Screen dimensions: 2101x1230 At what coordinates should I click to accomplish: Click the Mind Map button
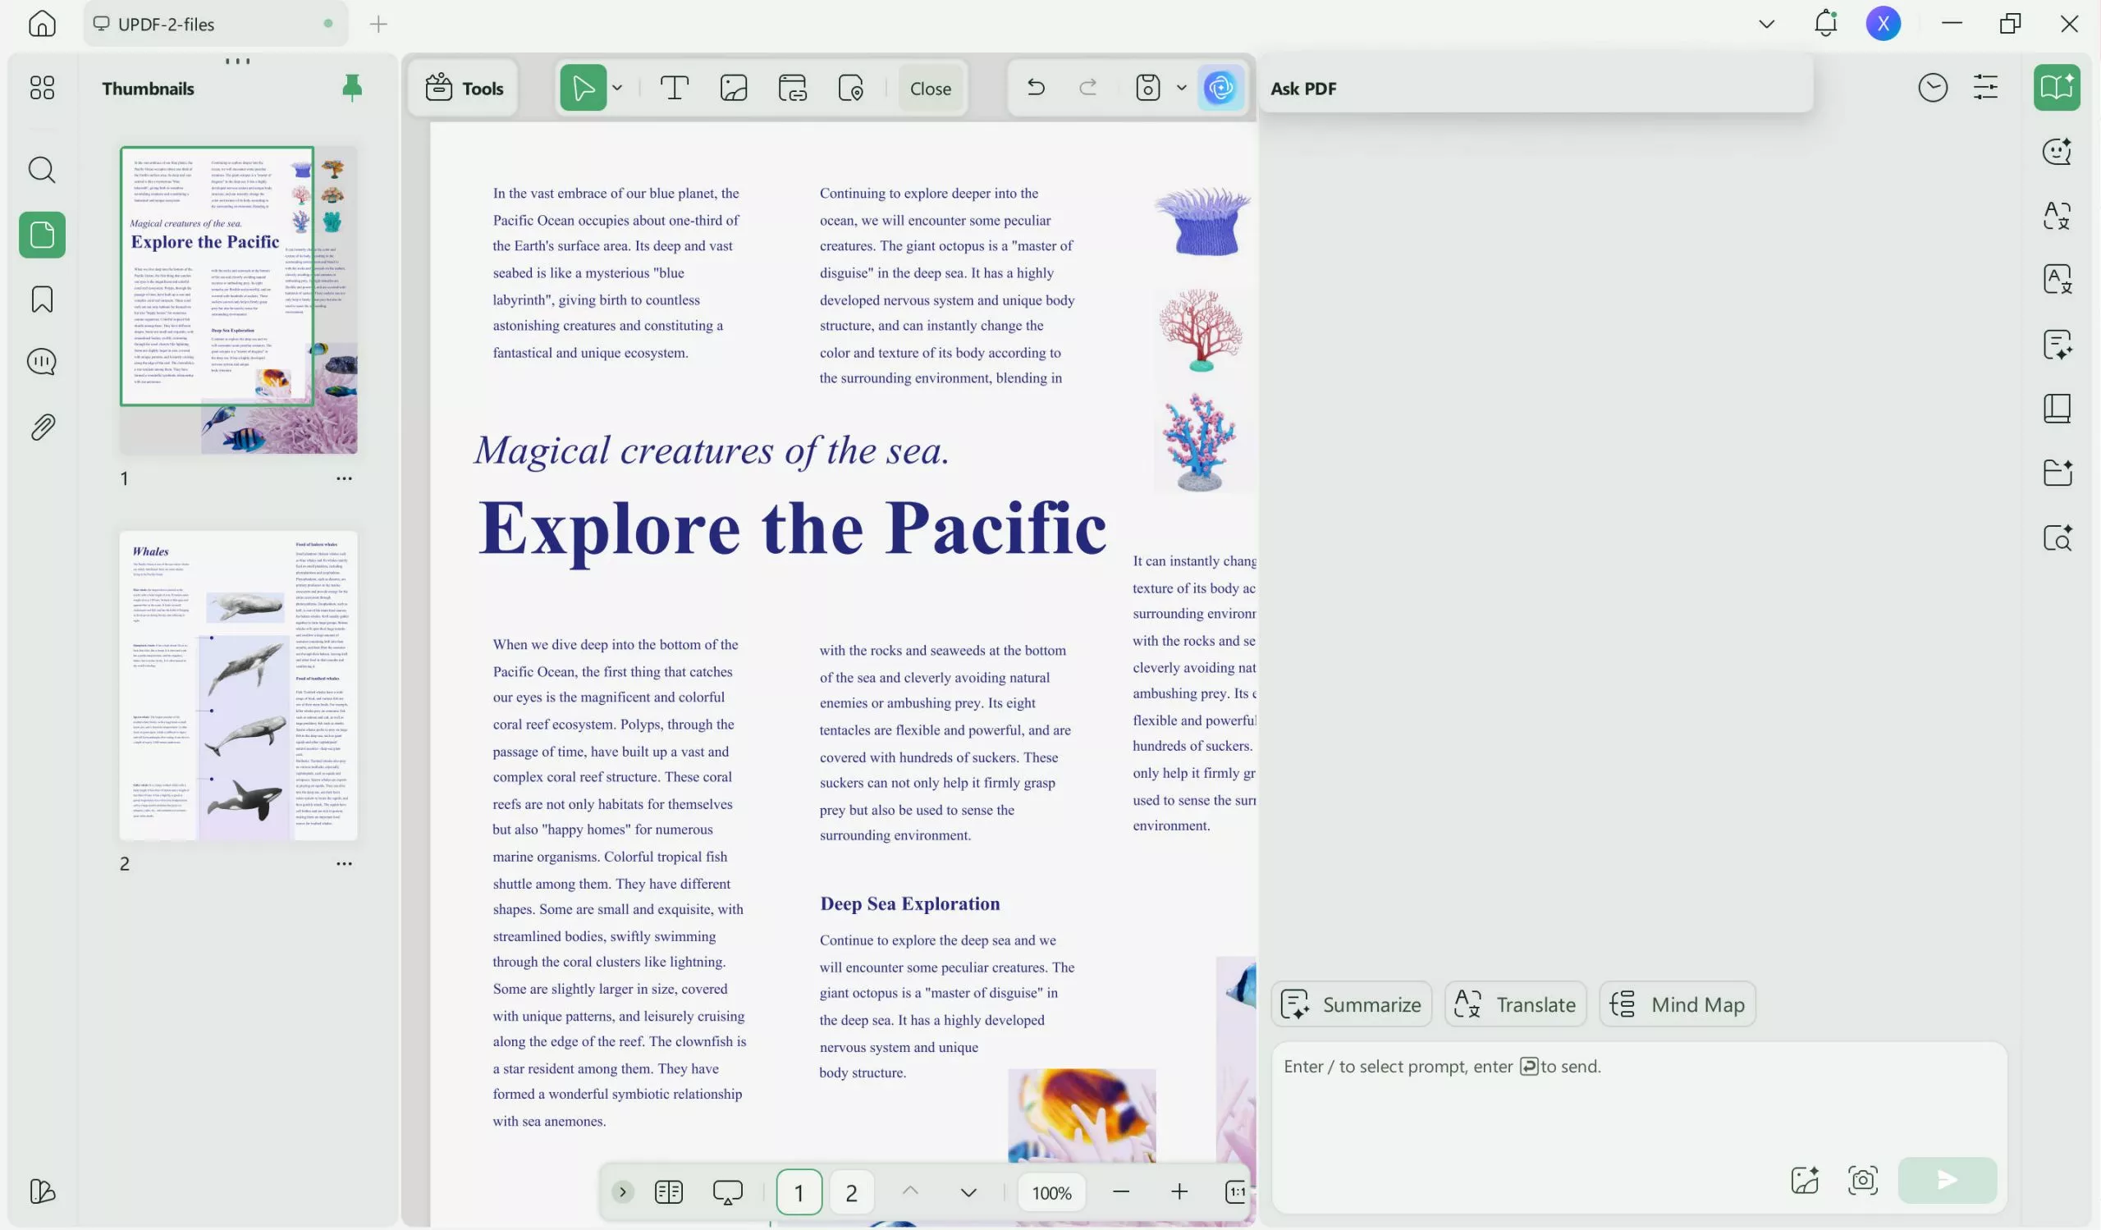tap(1678, 1004)
